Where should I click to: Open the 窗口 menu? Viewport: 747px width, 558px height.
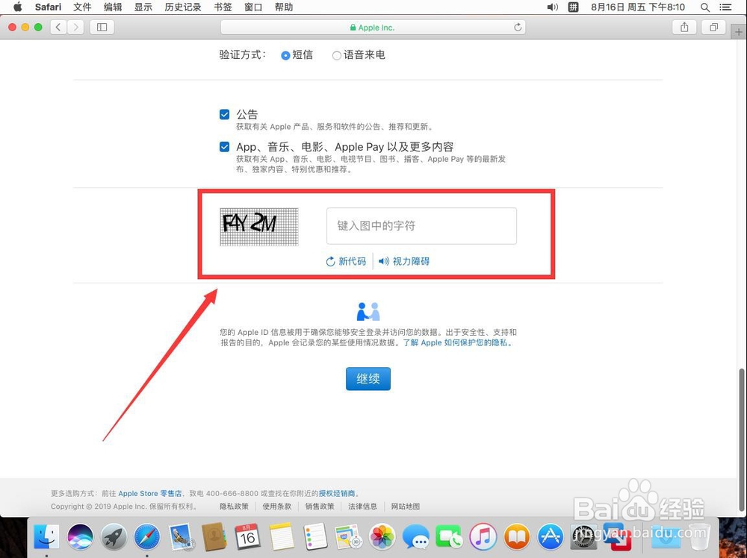click(x=253, y=7)
